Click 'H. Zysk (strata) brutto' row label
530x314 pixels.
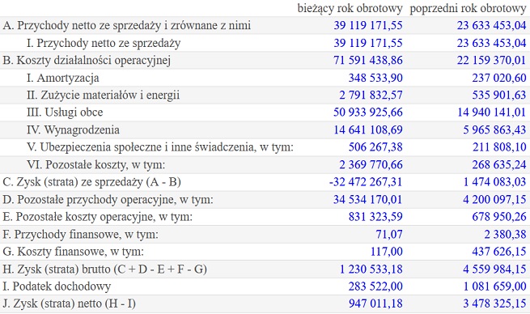(x=57, y=269)
